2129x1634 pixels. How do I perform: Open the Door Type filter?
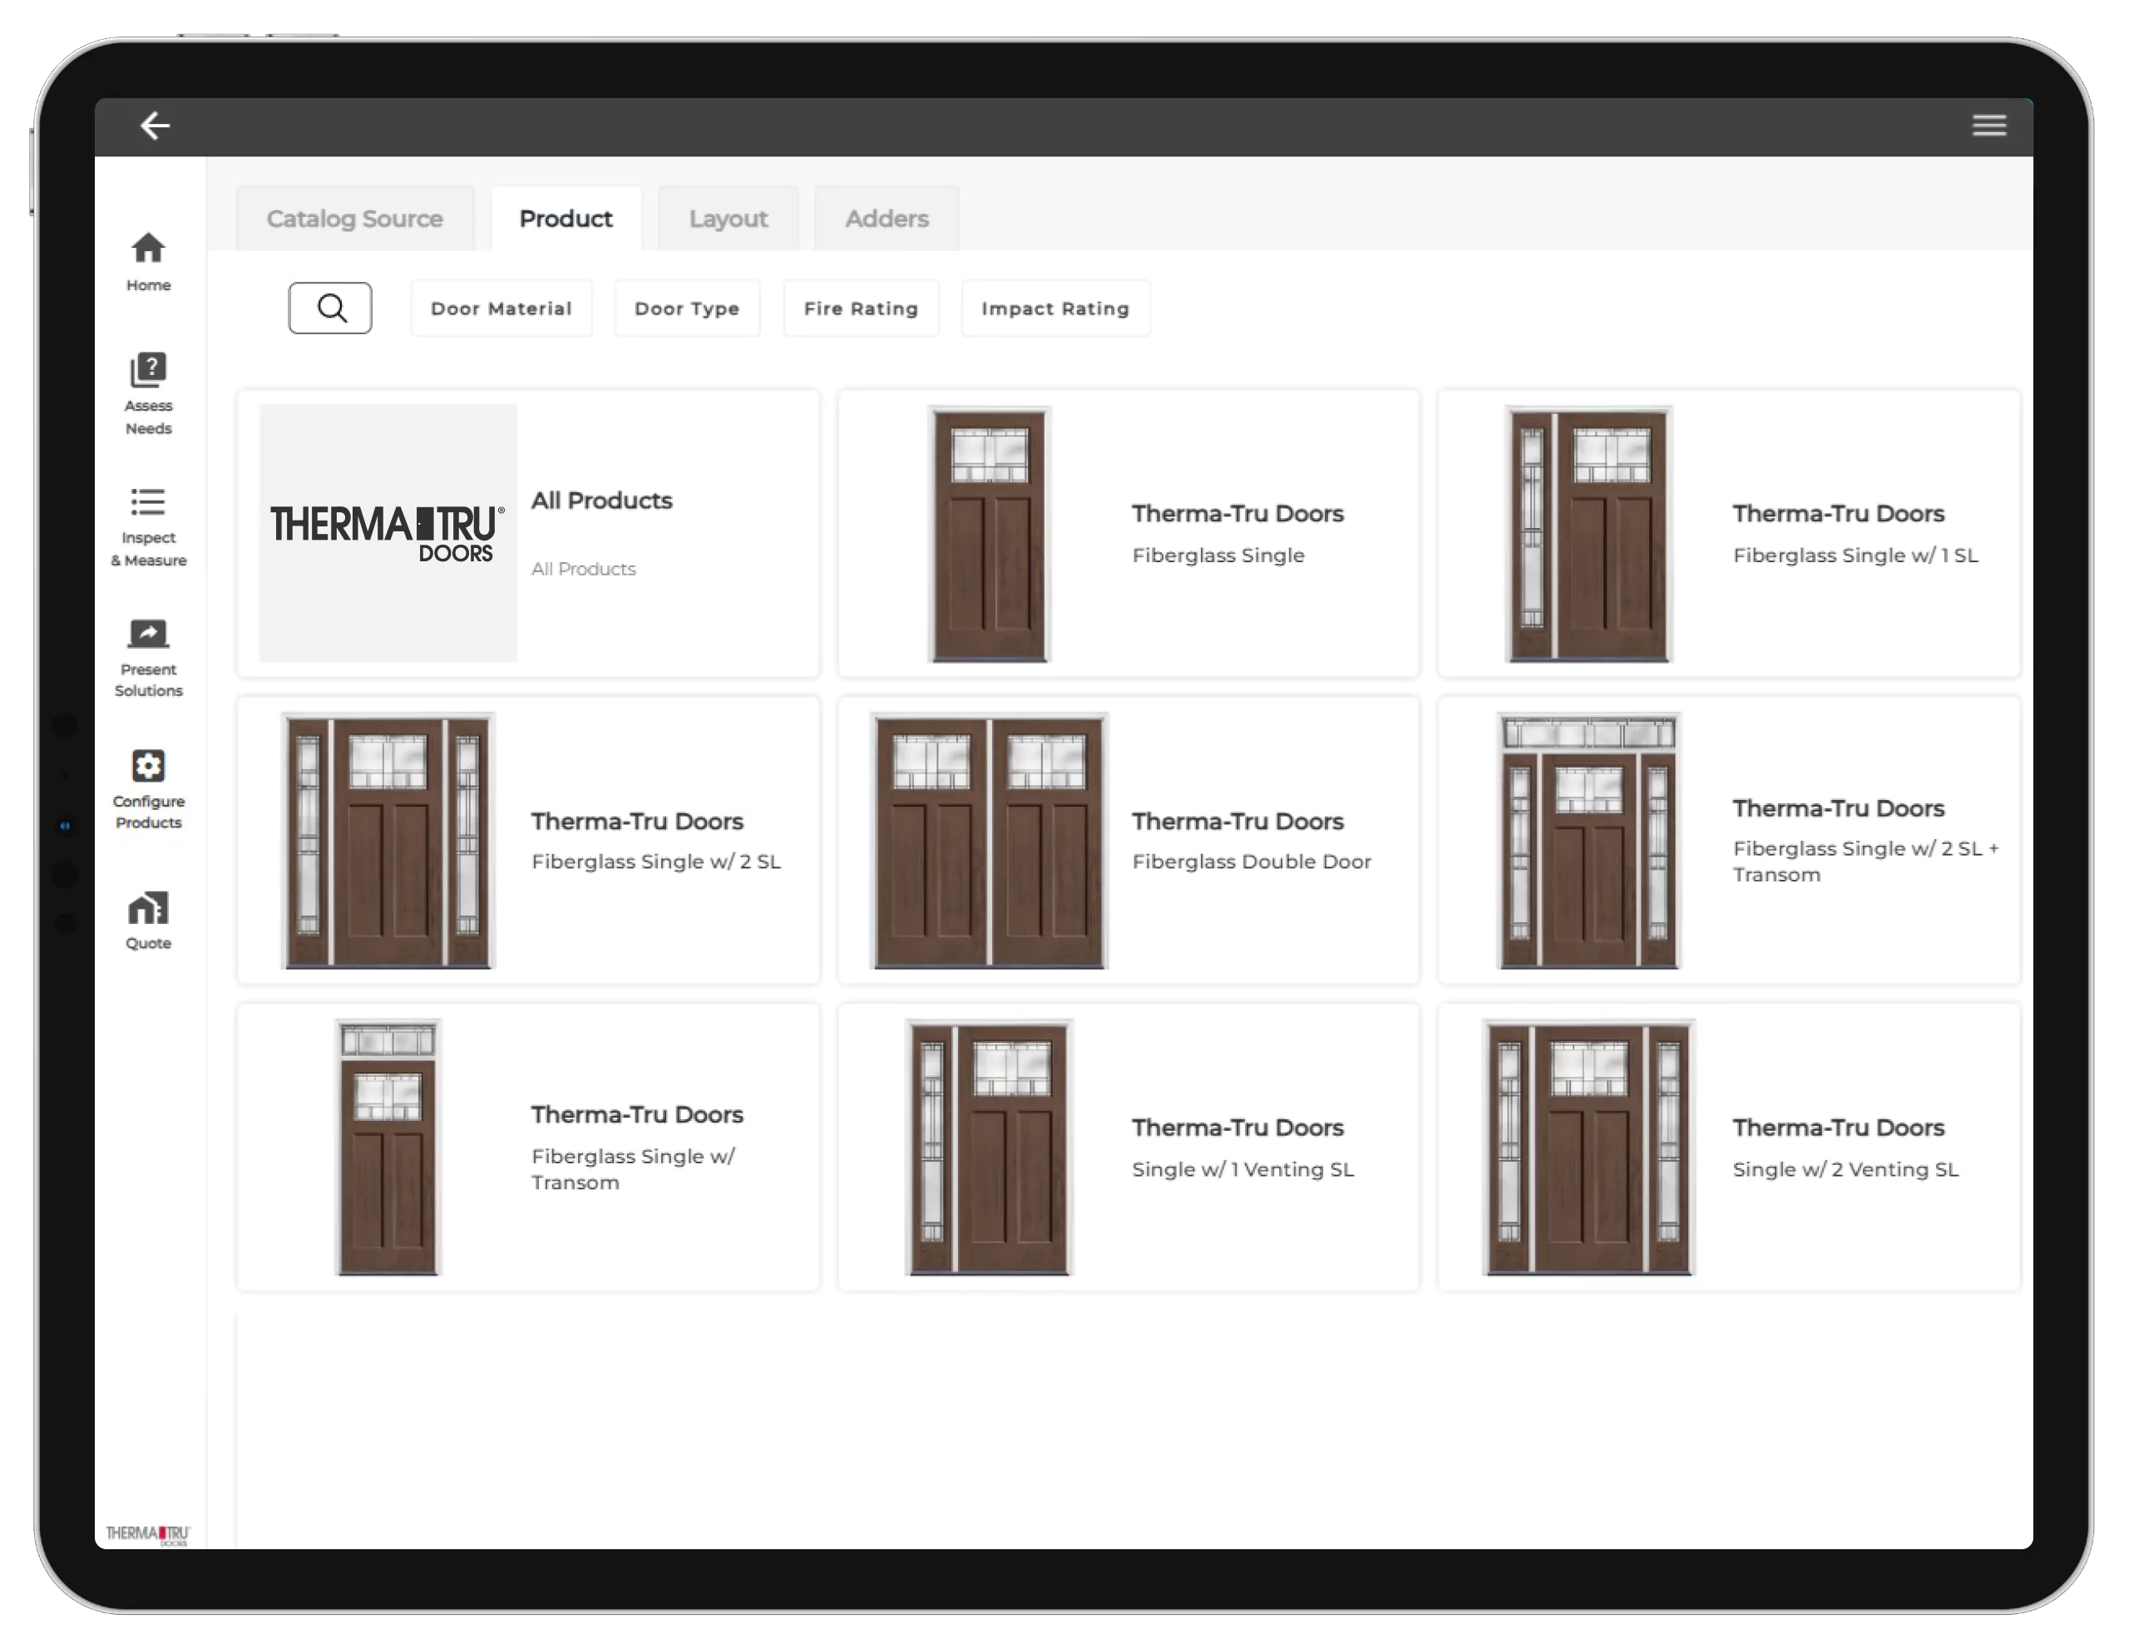tap(687, 309)
